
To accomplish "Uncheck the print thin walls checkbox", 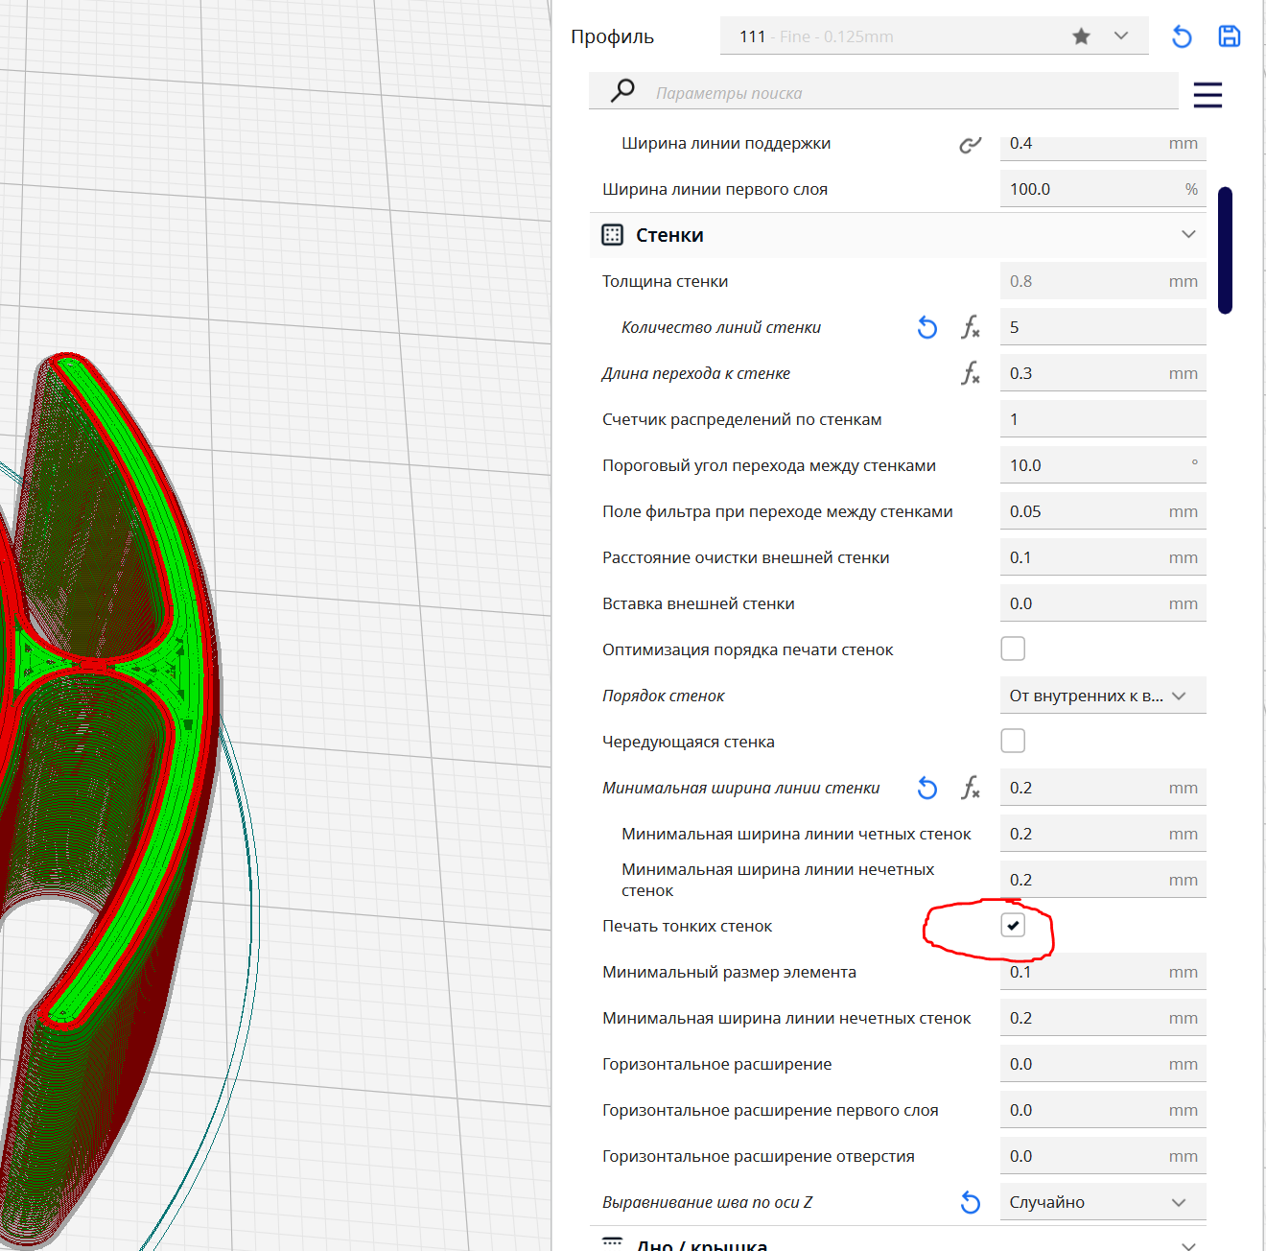I will click(1013, 925).
